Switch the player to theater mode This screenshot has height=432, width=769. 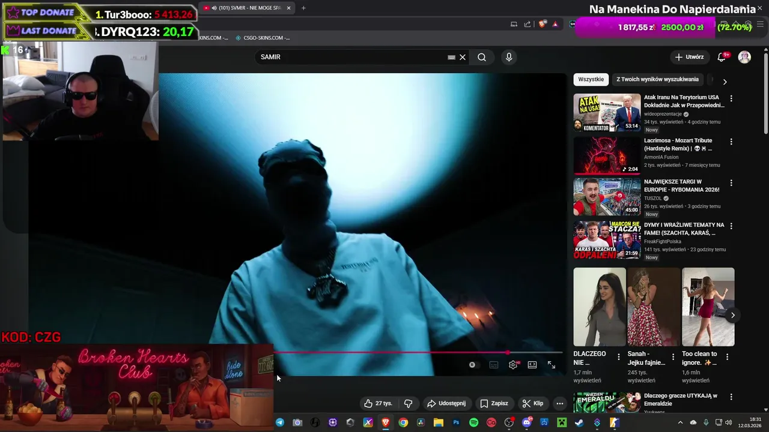(x=532, y=365)
